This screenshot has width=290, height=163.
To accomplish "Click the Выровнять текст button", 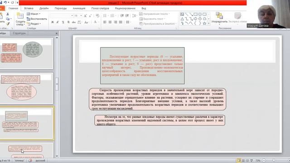I will pyautogui.click(x=152, y=19).
